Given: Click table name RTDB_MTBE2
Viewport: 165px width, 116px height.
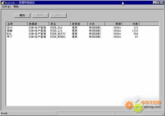Looking at the screenshot, I should [x=58, y=37].
